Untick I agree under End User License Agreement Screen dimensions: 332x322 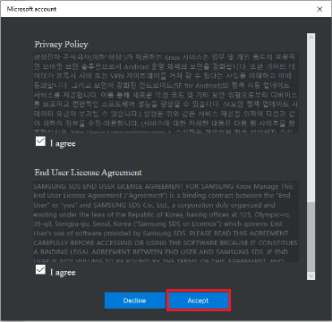[40, 270]
